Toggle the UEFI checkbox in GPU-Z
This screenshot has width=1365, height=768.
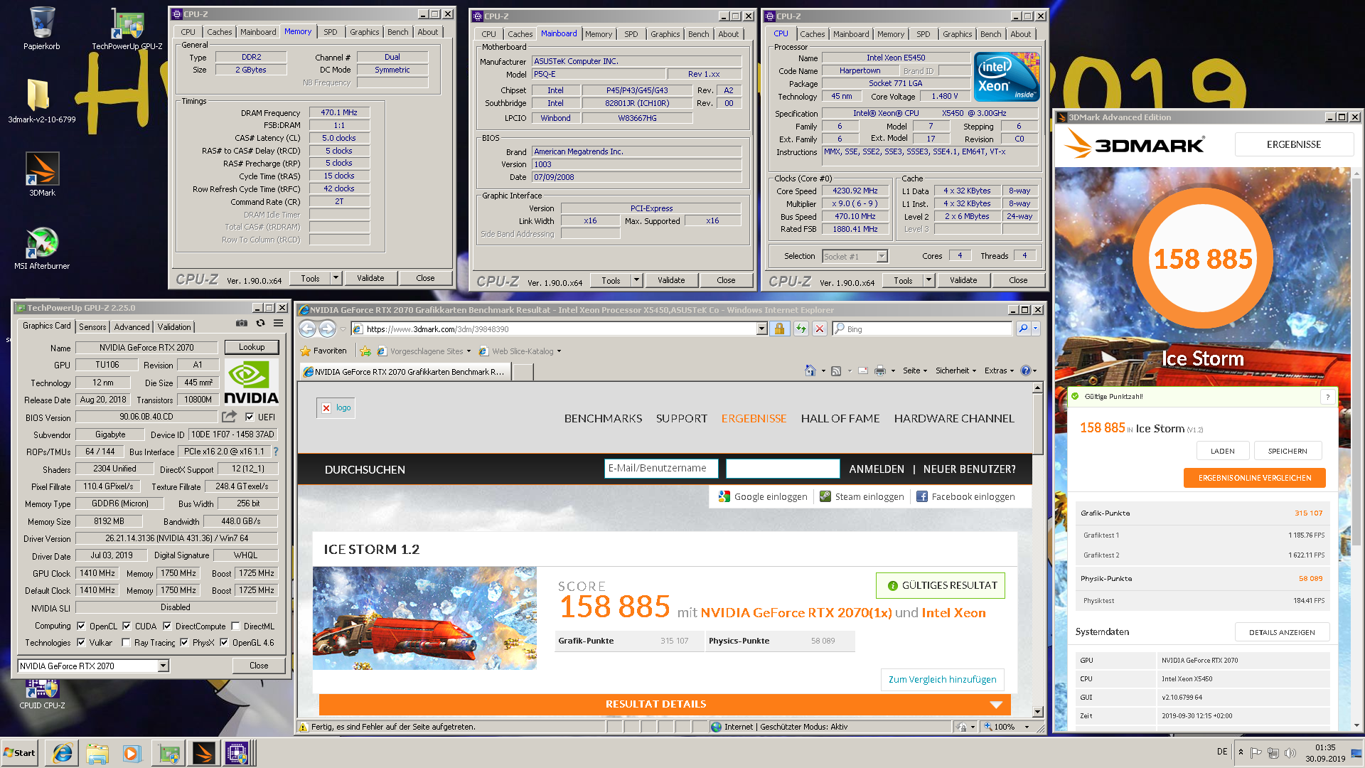(250, 417)
